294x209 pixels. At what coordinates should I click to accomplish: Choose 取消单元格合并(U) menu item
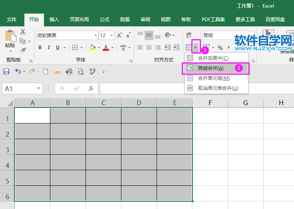(217, 88)
